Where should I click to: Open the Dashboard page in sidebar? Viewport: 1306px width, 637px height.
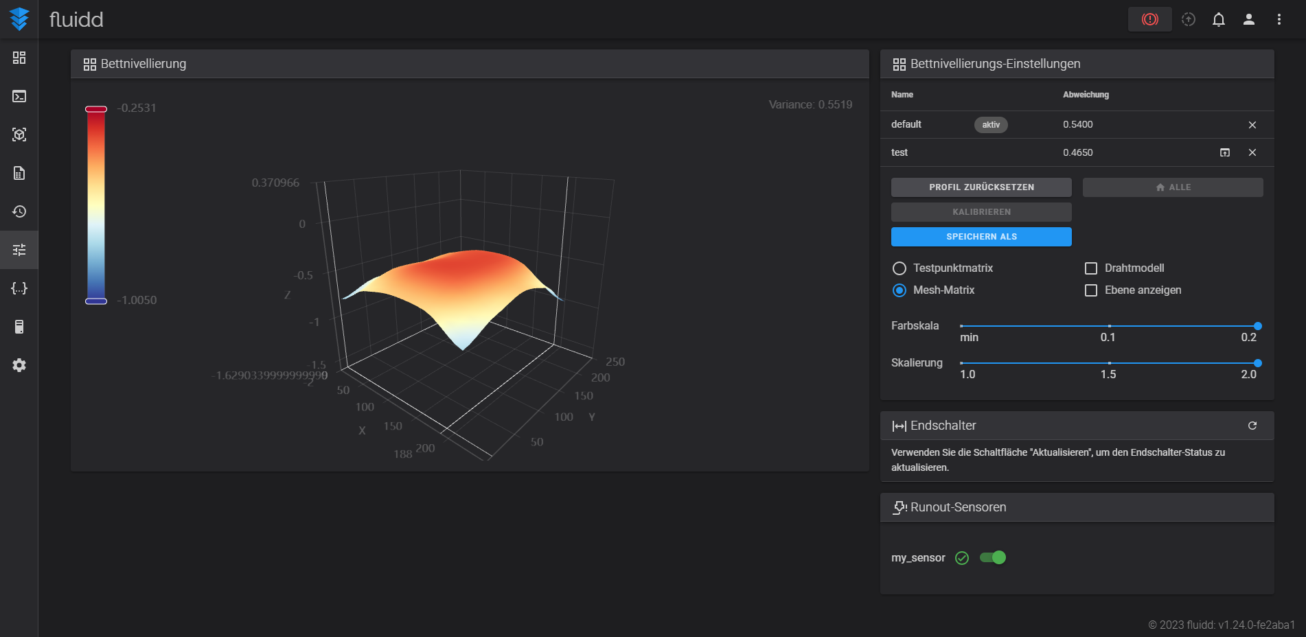(19, 58)
